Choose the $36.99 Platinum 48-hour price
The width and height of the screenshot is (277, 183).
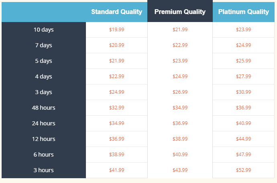pos(244,108)
